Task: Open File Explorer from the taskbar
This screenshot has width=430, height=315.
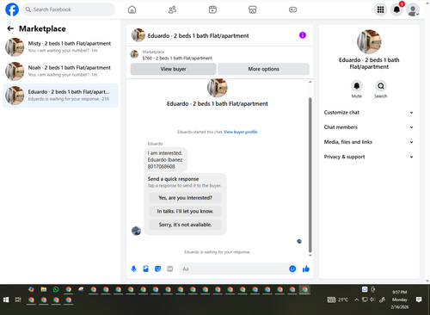Action: 44,289
